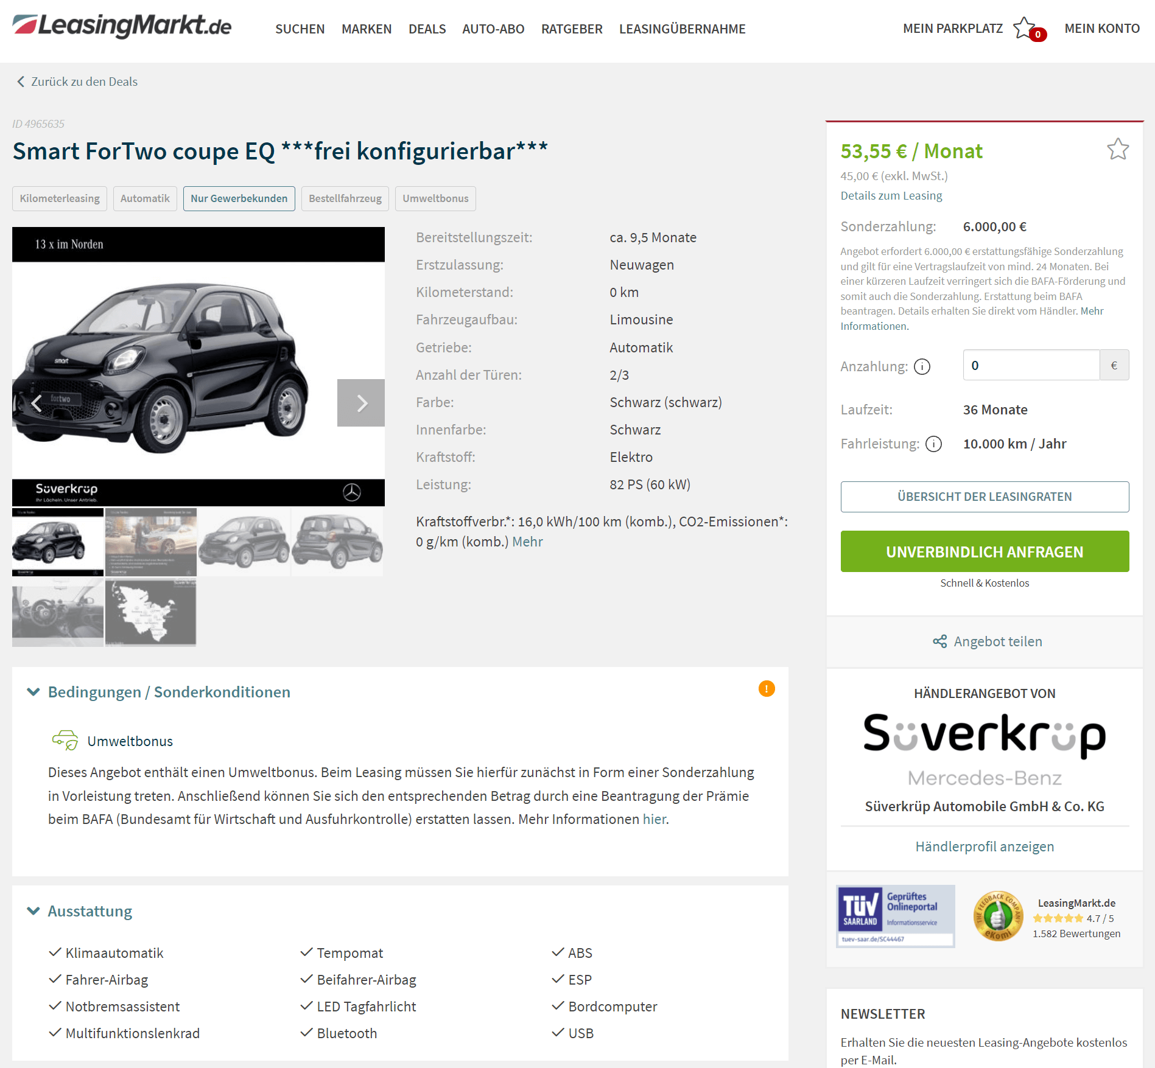Select the first front-view car thumbnail
This screenshot has height=1068, width=1155.
[x=58, y=542]
